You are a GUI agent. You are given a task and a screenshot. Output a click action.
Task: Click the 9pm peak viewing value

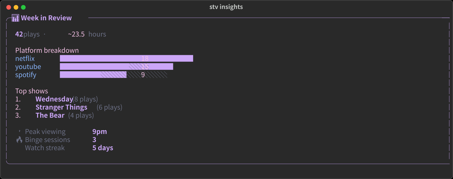click(99, 131)
